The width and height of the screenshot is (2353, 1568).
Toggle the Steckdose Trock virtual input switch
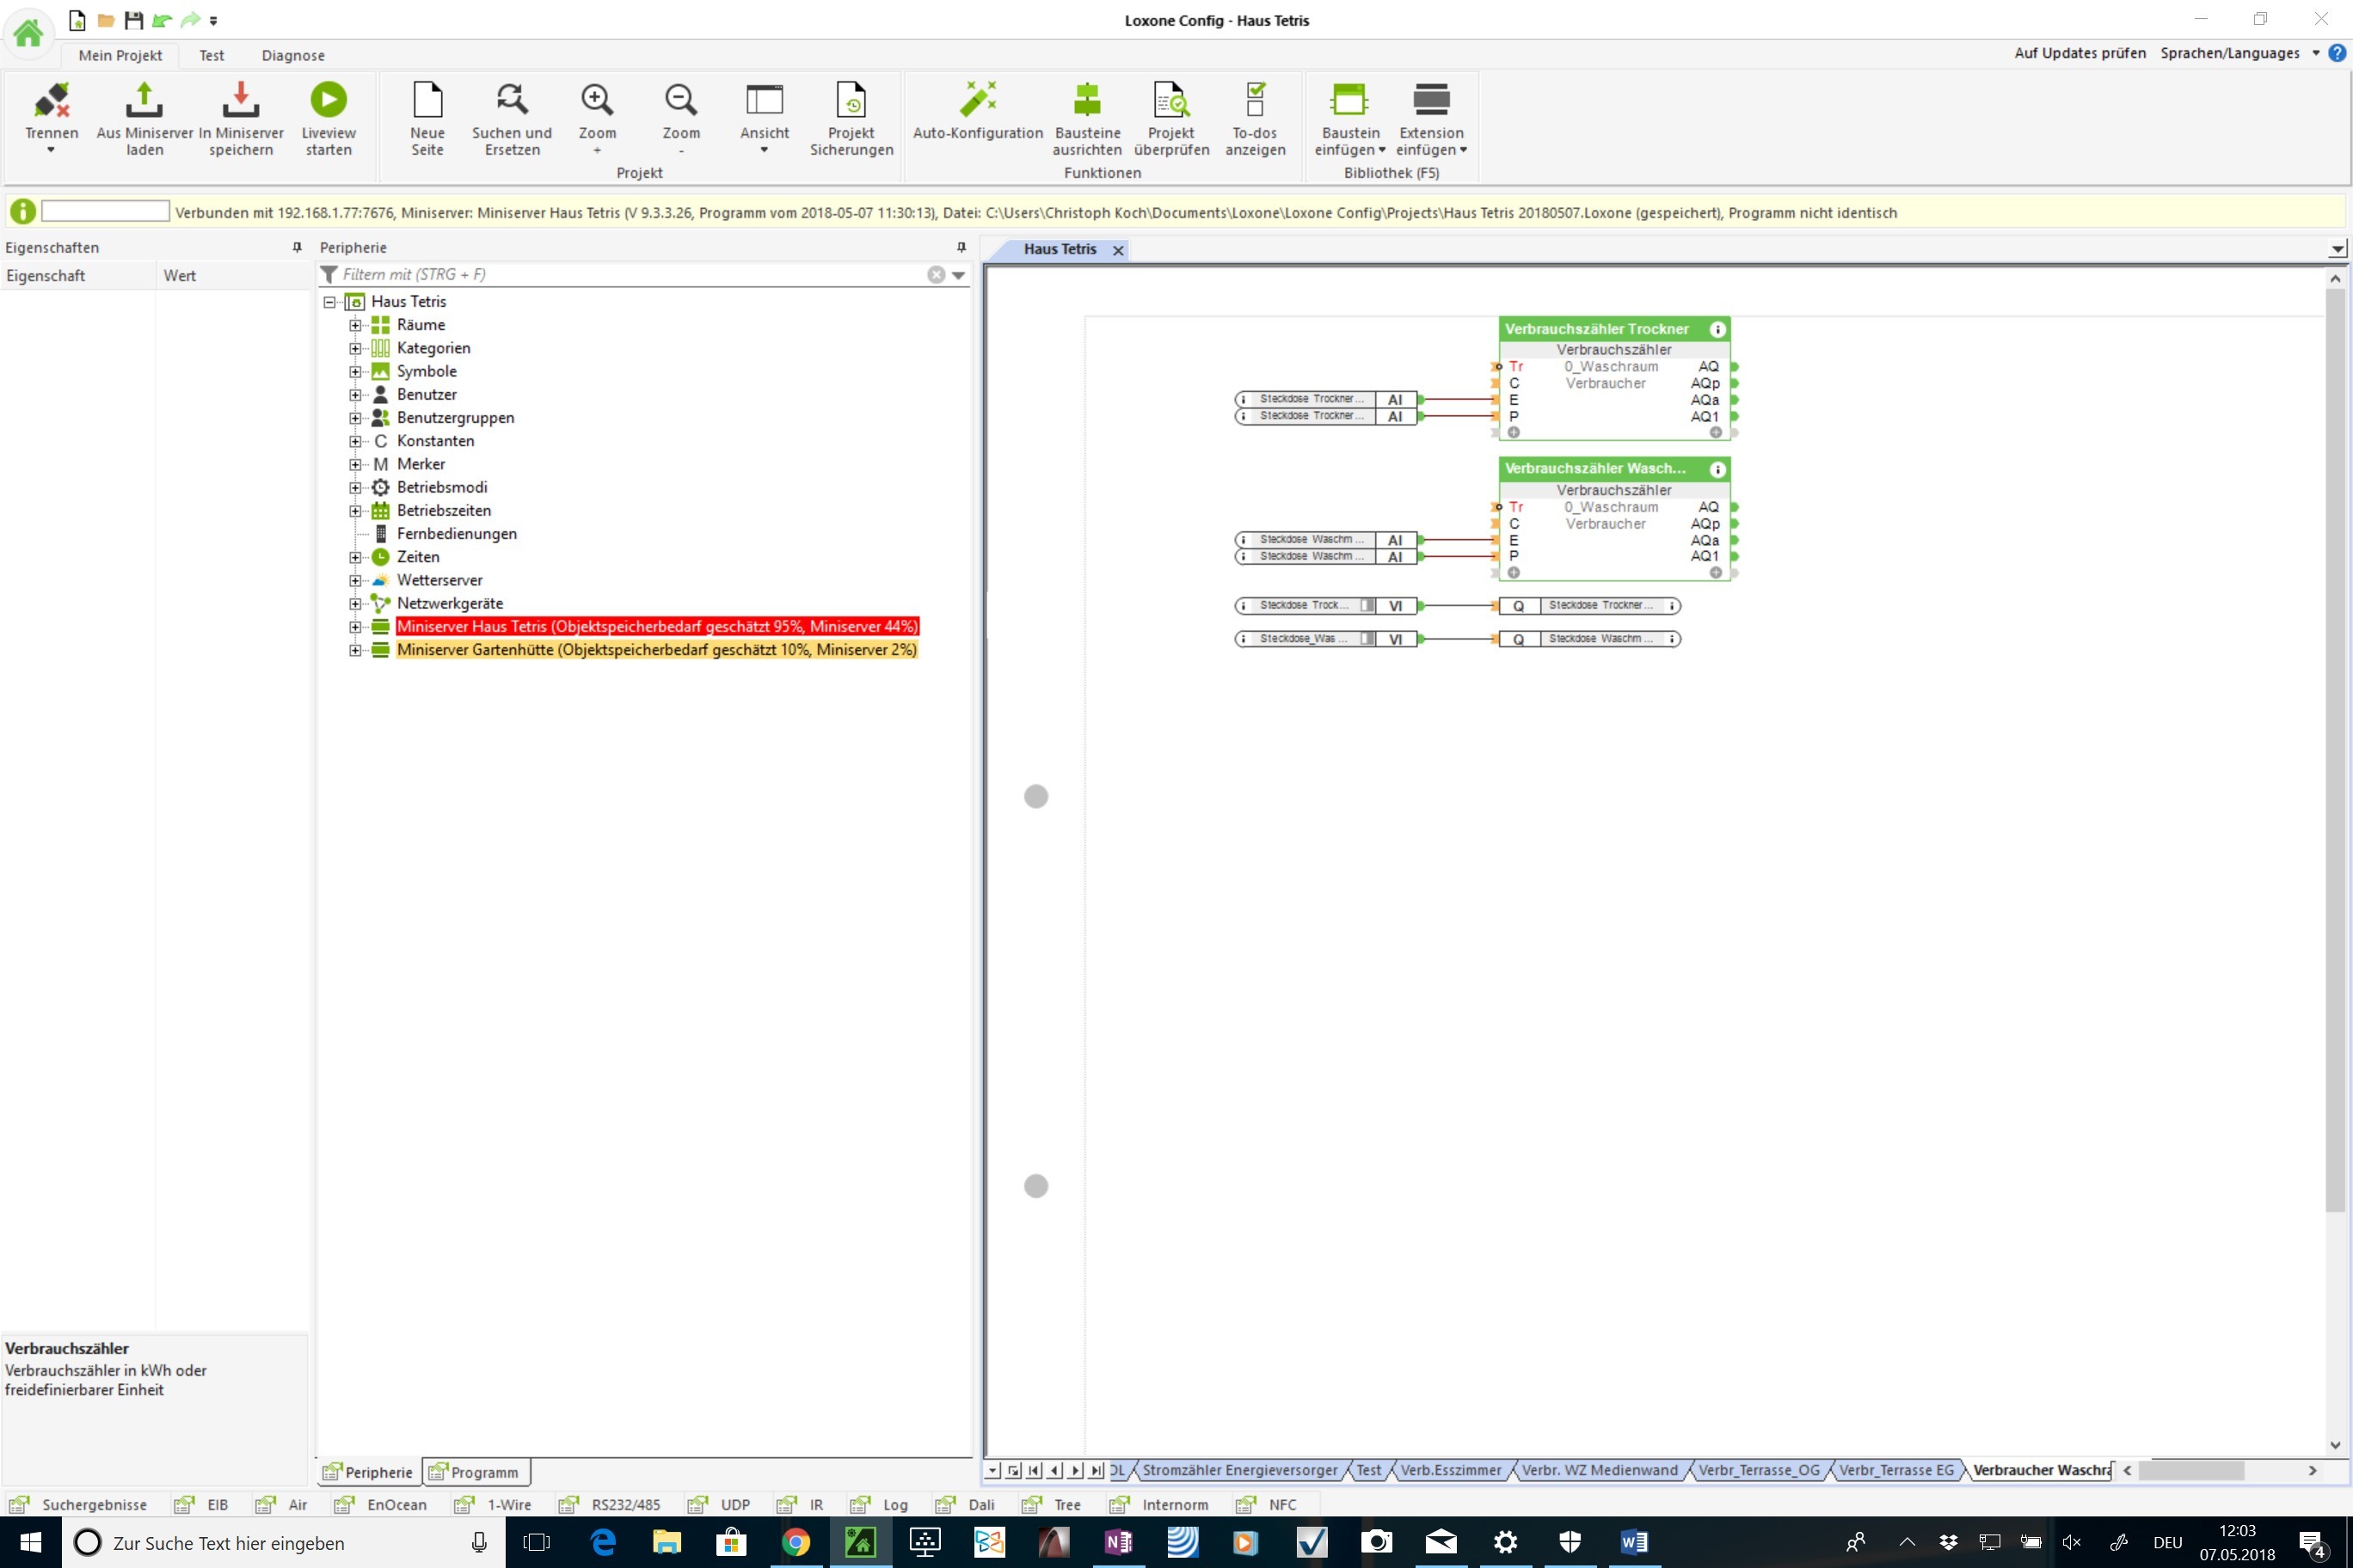coord(1367,606)
